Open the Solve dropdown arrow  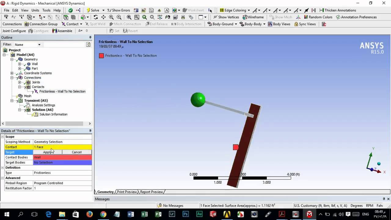tap(103, 10)
